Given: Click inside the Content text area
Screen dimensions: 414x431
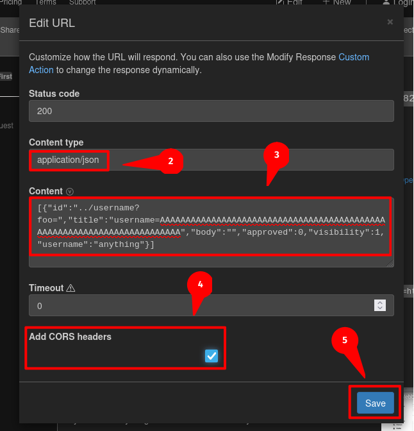Looking at the screenshot, I should tap(211, 232).
